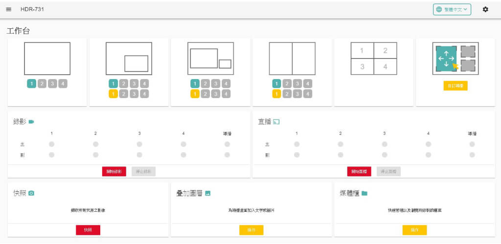The width and height of the screenshot is (501, 244).
Task: Pick yellow-row source 2 under large-small layout
Action: [x=205, y=94]
